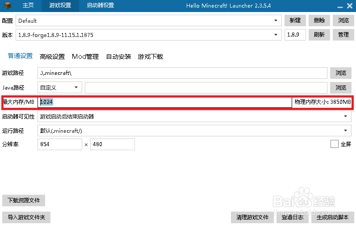The width and height of the screenshot is (356, 225).
Task: Expand the Java路径 自定义 dropdown
Action: point(60,87)
